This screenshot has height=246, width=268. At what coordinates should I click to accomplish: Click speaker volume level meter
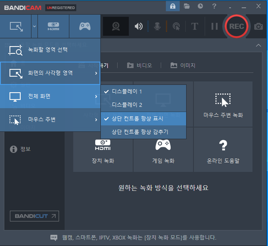click(148, 26)
